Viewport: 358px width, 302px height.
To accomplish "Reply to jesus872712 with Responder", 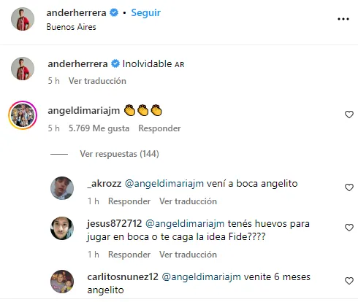I will (129, 255).
